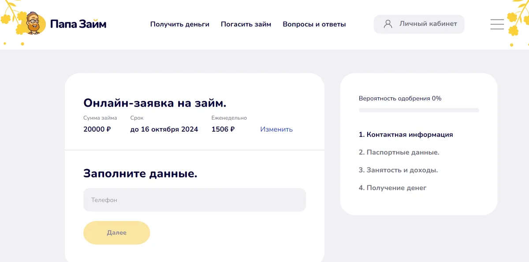Click the Папа Займ mascot logo
529x262 pixels.
click(34, 23)
